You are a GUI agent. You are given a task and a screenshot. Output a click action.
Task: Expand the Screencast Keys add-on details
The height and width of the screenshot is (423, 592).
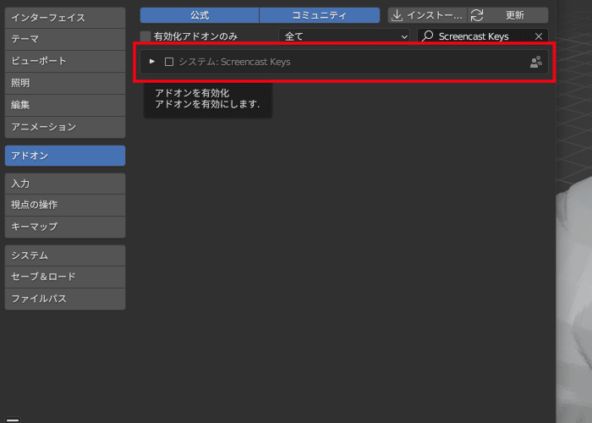(152, 61)
